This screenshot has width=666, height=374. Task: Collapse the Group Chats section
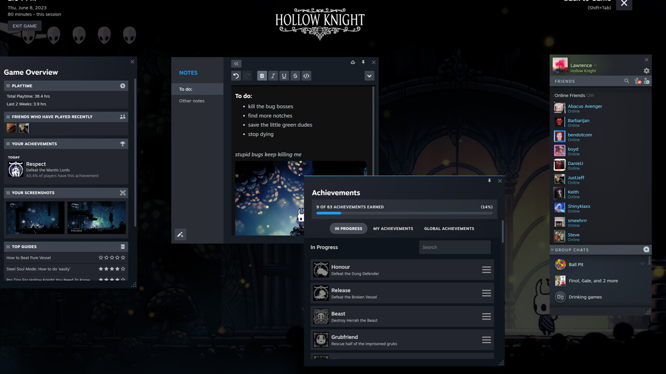coord(553,250)
